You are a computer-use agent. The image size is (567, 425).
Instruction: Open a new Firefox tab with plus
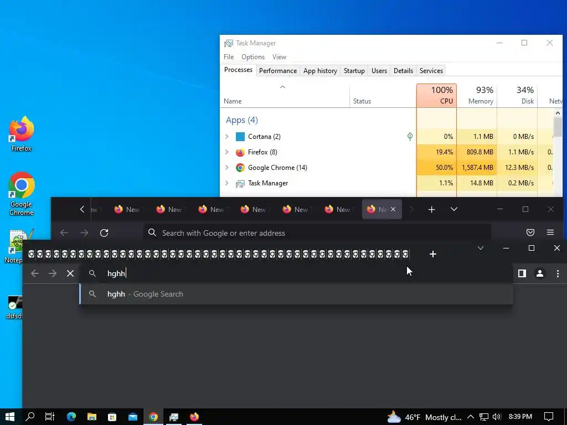431,209
